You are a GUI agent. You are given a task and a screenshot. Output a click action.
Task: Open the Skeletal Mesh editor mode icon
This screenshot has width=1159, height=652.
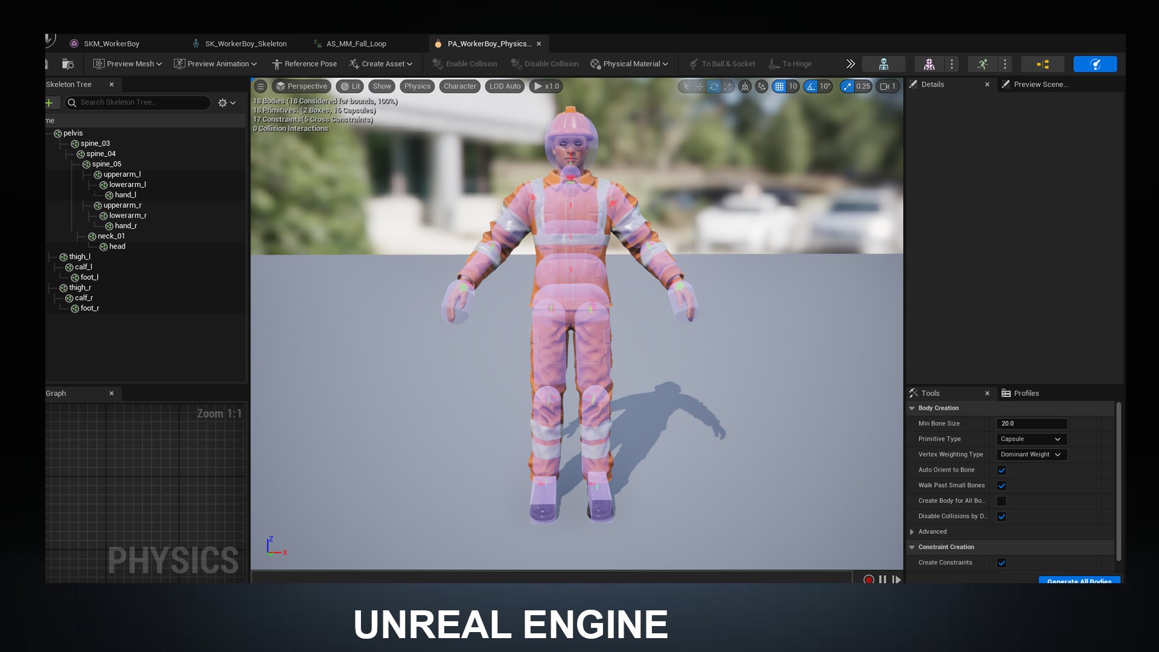click(929, 64)
